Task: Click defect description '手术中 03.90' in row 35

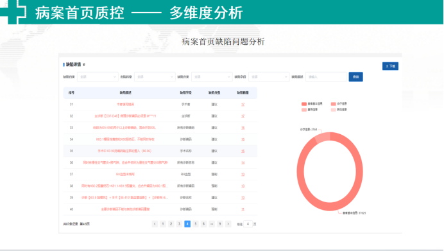Action: coord(124,151)
